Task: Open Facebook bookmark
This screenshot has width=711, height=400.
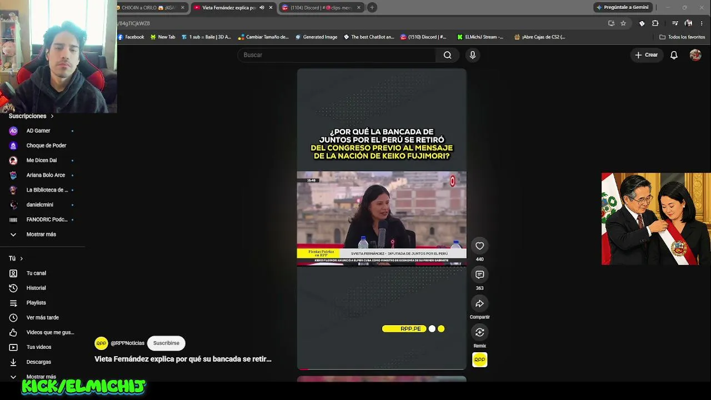Action: 131,37
